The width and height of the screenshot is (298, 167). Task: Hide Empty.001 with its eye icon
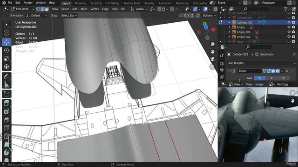click(x=289, y=32)
